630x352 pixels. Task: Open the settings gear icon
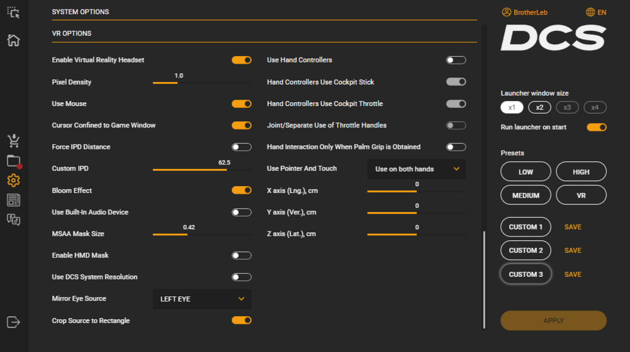point(13,180)
